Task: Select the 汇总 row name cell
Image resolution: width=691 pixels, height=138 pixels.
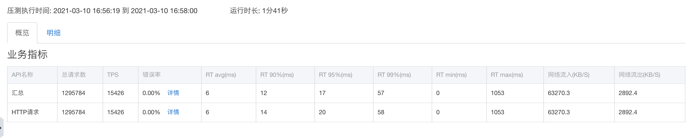Action: click(x=32, y=93)
